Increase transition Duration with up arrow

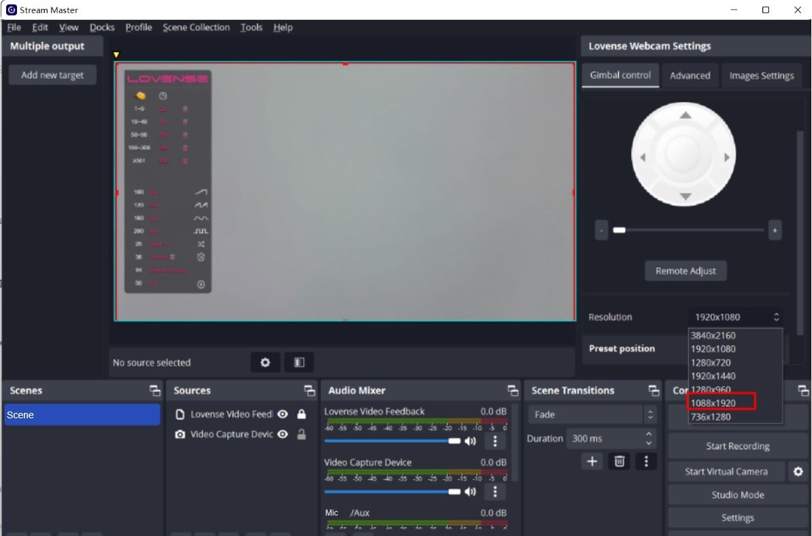click(x=649, y=434)
